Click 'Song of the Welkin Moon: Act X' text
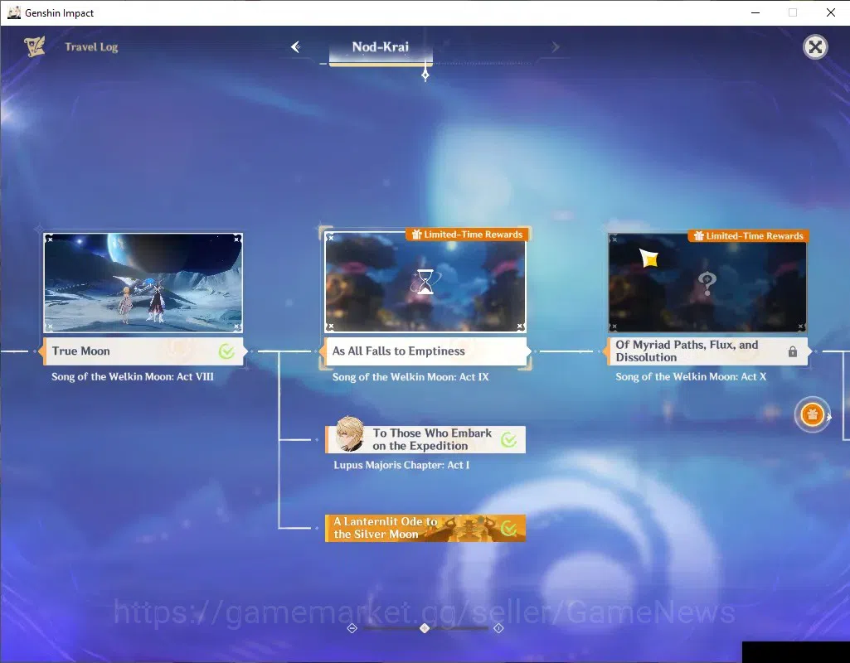This screenshot has height=663, width=850. coord(691,376)
